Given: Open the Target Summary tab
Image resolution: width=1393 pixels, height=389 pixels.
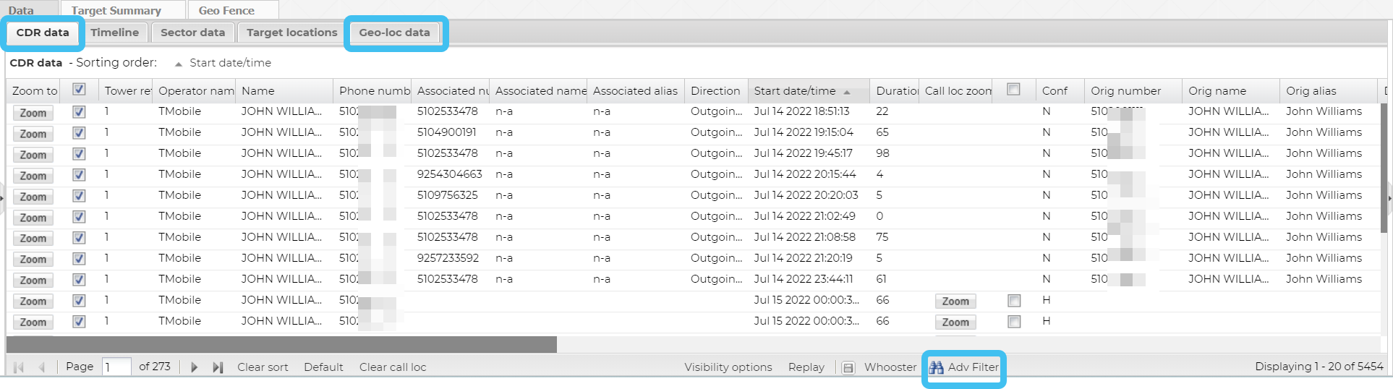Looking at the screenshot, I should coord(116,11).
